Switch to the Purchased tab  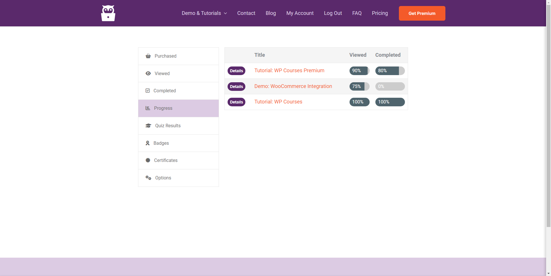pos(179,56)
